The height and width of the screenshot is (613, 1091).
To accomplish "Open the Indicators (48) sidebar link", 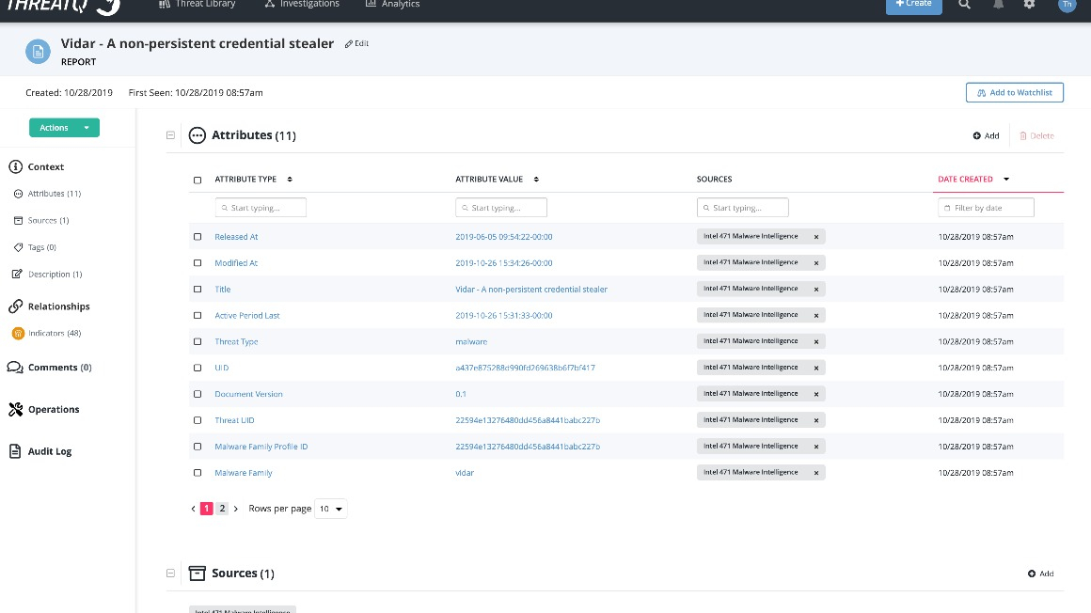I will click(x=54, y=334).
